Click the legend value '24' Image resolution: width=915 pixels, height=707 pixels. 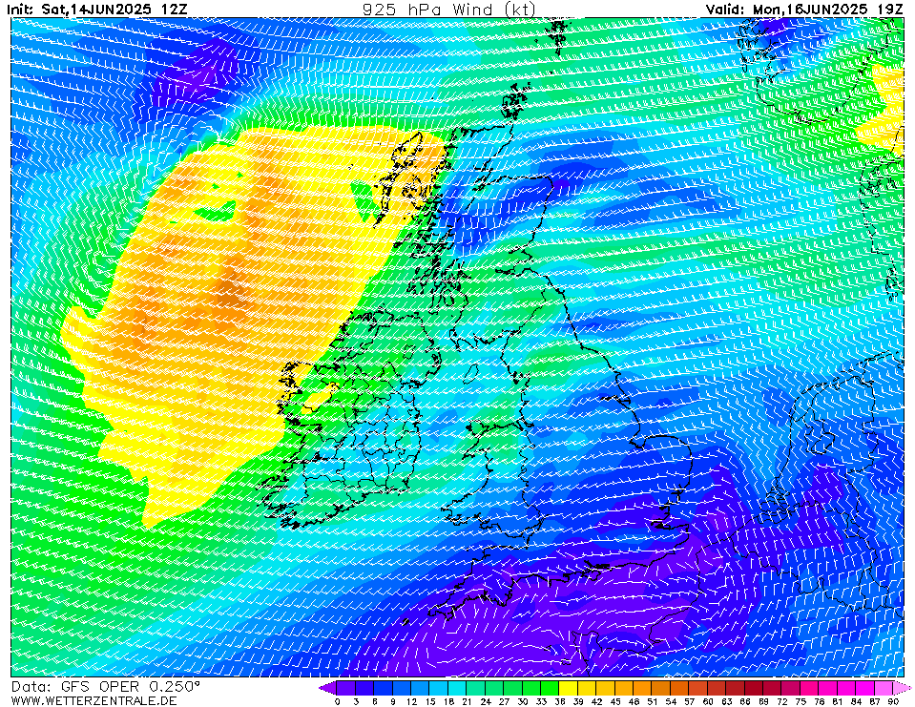[x=486, y=701]
